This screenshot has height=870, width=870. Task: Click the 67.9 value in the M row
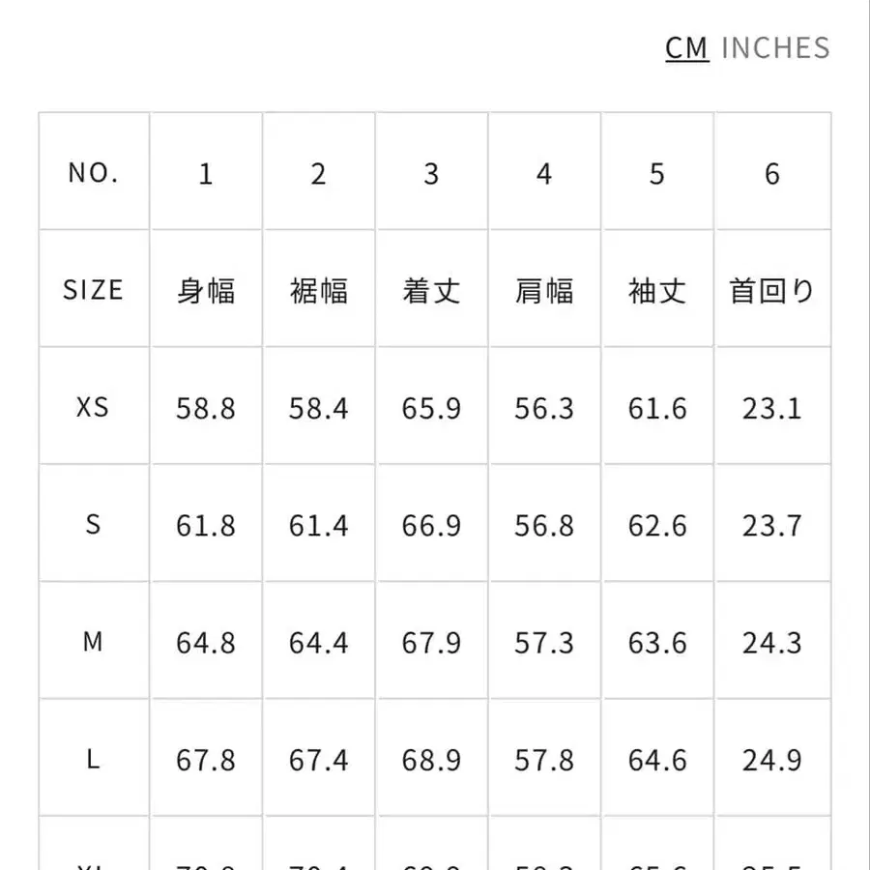point(431,642)
